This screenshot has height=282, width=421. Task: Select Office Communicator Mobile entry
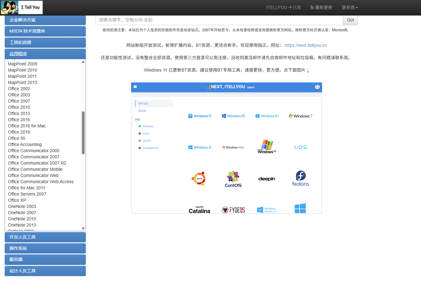pyautogui.click(x=35, y=169)
